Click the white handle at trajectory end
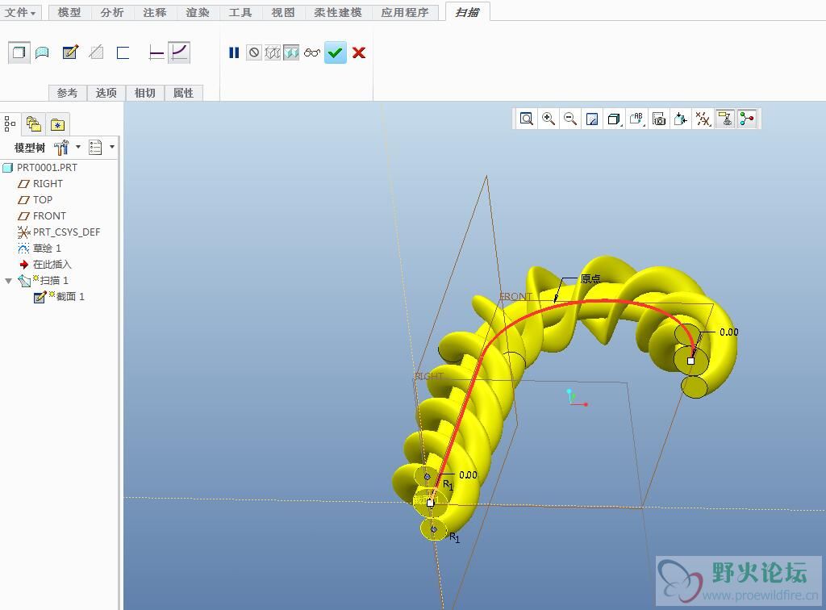The height and width of the screenshot is (610, 826). (690, 361)
